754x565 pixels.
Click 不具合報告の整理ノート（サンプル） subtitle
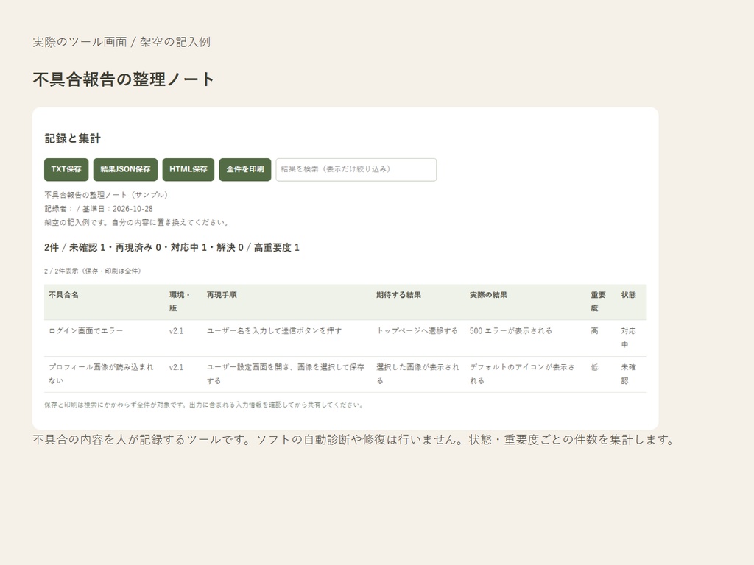[x=106, y=195]
